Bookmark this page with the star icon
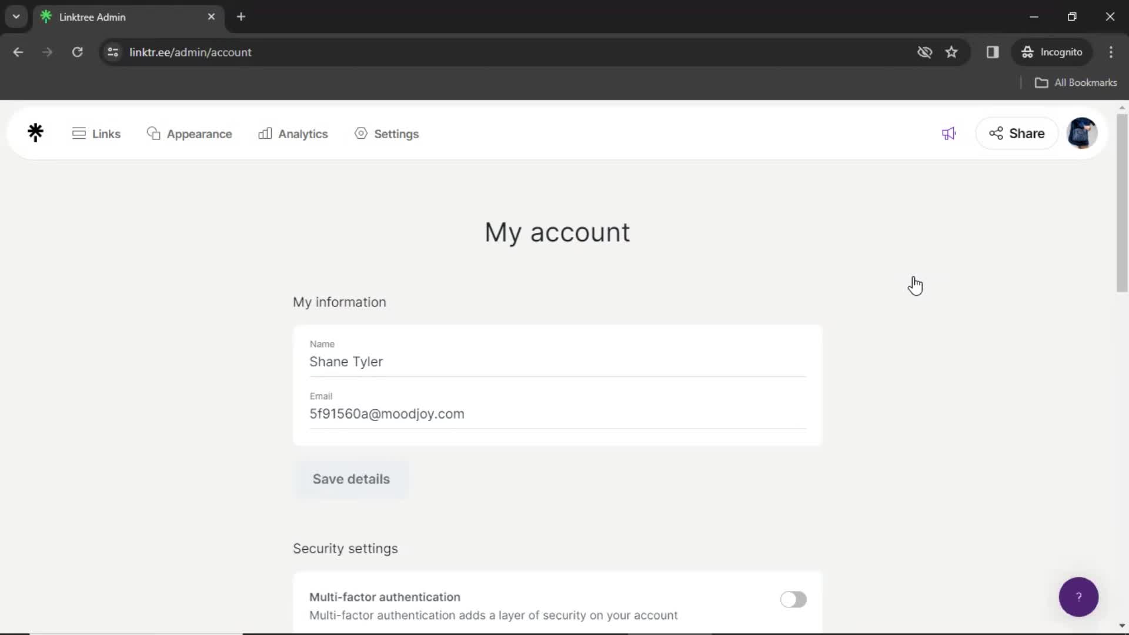1129x635 pixels. 951,52
